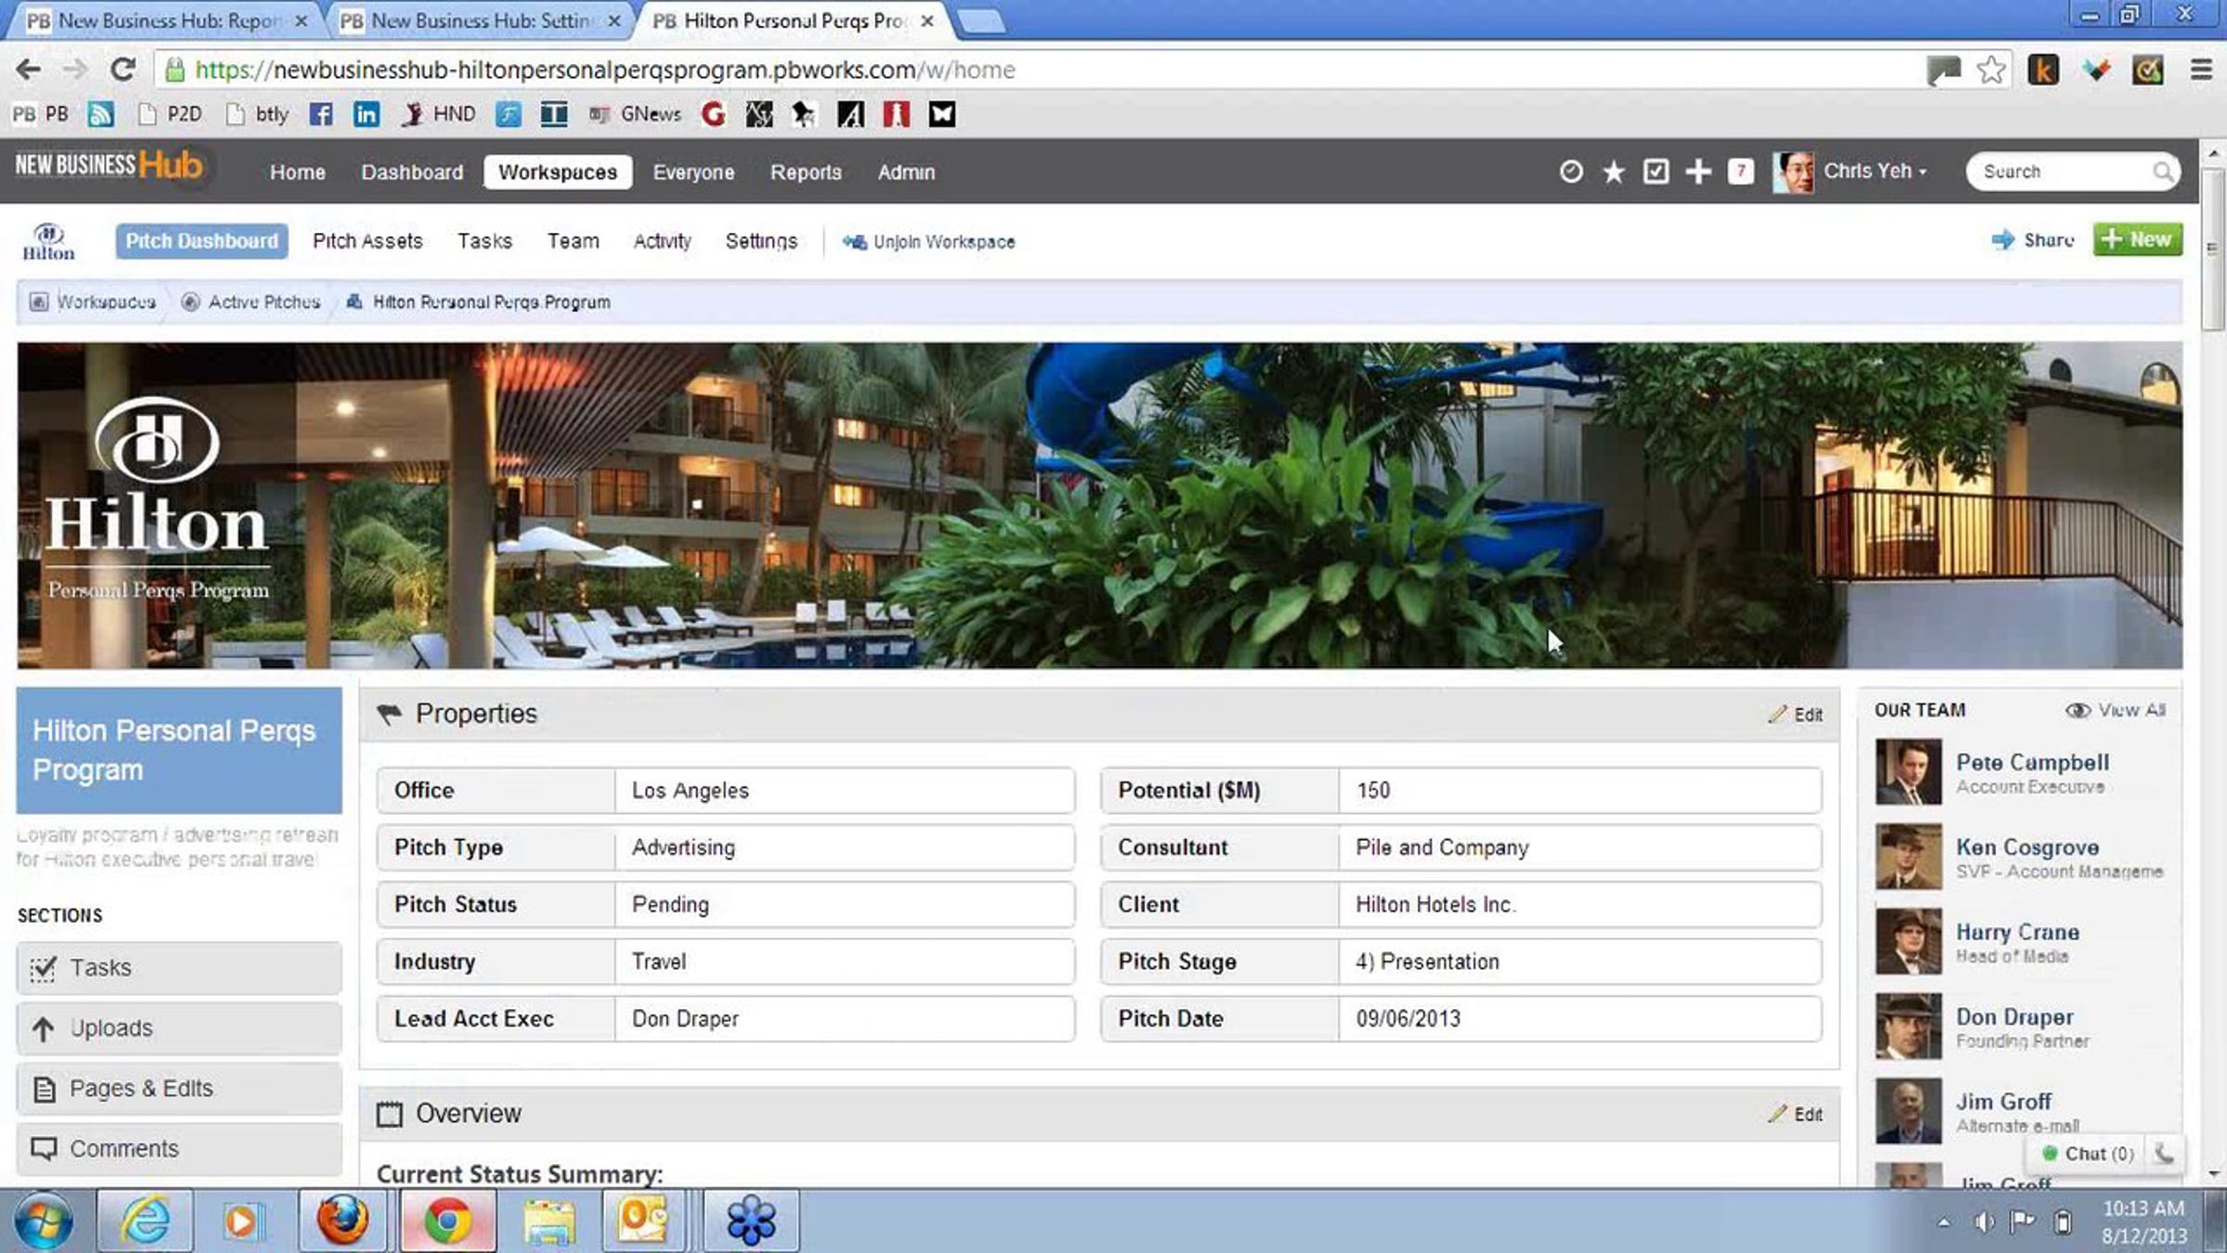Open the tasks checkmark icon in header
Screen dimensions: 2227x1253
[1655, 172]
